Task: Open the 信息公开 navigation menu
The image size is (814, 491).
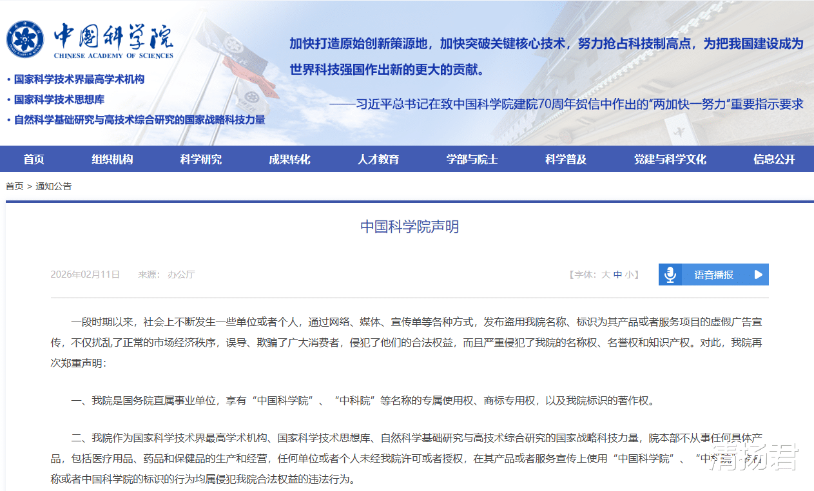Action: (774, 159)
